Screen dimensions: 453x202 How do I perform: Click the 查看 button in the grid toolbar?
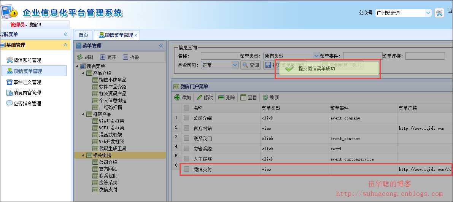(249, 97)
